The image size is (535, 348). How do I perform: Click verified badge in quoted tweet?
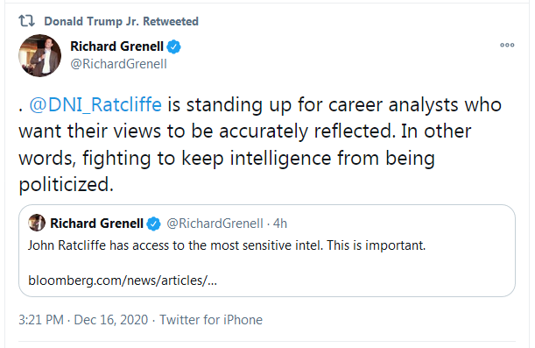coord(153,224)
